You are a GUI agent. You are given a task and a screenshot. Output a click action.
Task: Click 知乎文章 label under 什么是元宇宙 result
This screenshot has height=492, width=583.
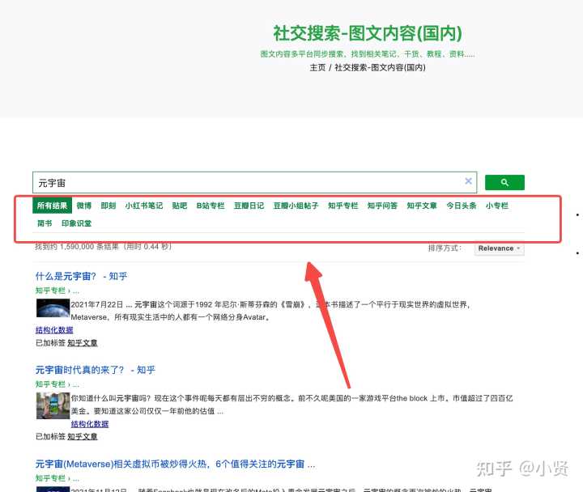click(x=82, y=342)
